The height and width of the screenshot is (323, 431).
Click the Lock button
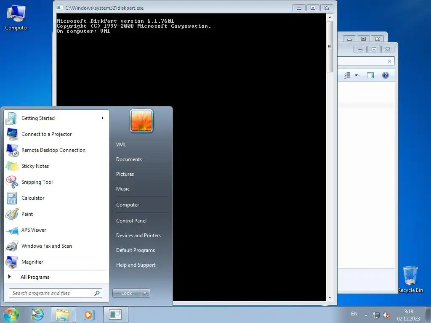[126, 293]
